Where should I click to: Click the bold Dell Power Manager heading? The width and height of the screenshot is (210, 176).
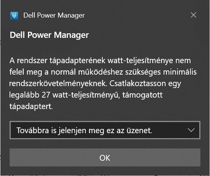[x=49, y=35]
